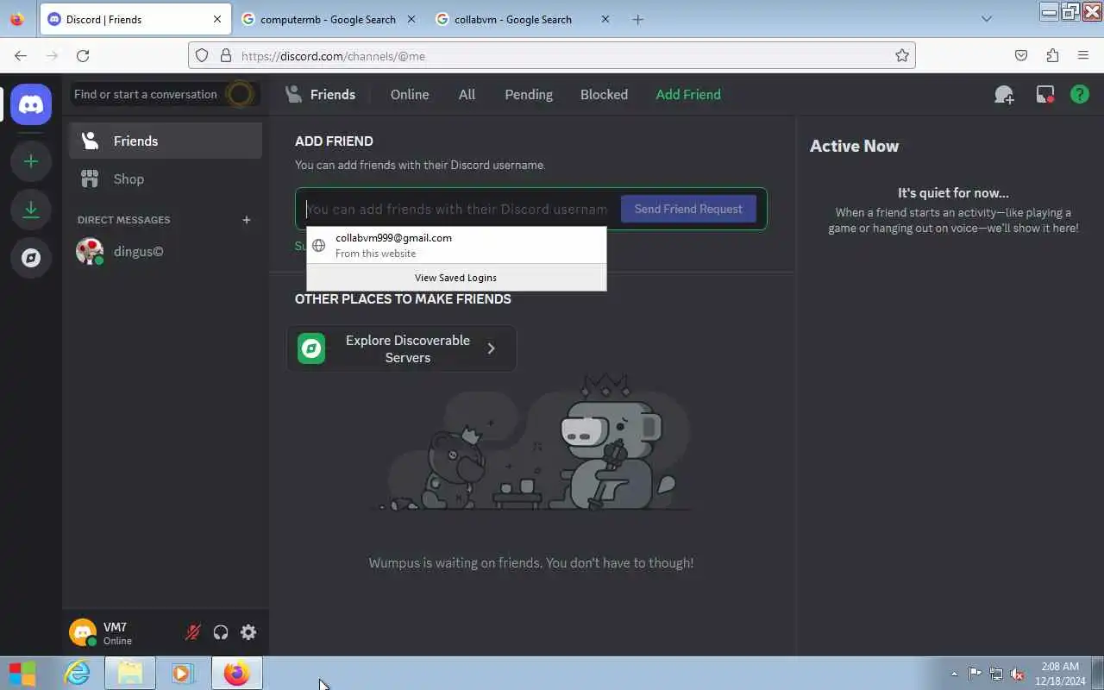This screenshot has width=1104, height=690.
Task: Open the Discord inbox icon
Action: click(1045, 95)
